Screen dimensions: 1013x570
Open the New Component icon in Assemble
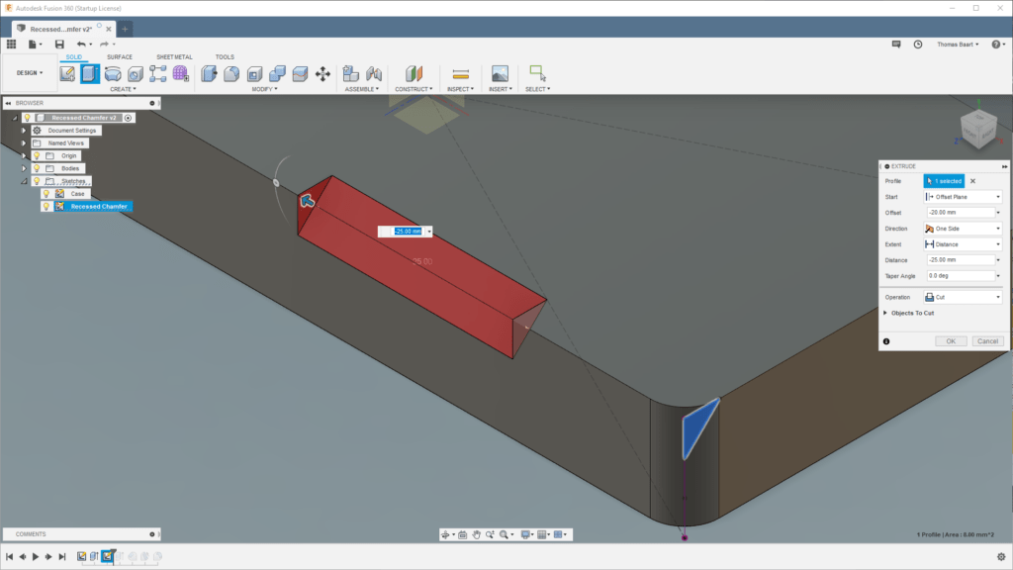(x=348, y=74)
